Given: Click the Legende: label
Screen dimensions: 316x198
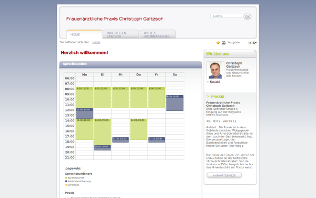Looking at the screenshot, I should point(73,168).
